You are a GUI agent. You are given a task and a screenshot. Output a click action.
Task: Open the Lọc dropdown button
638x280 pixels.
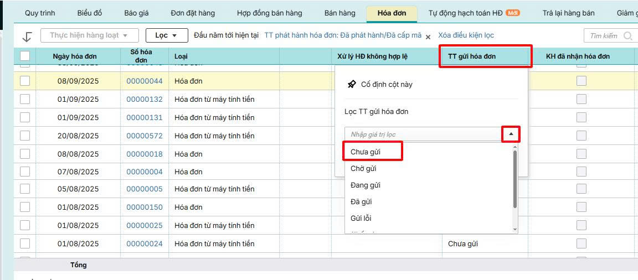(x=167, y=35)
